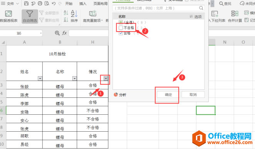Select column B header
Viewport: 255px width, 149px height.
pos(60,42)
